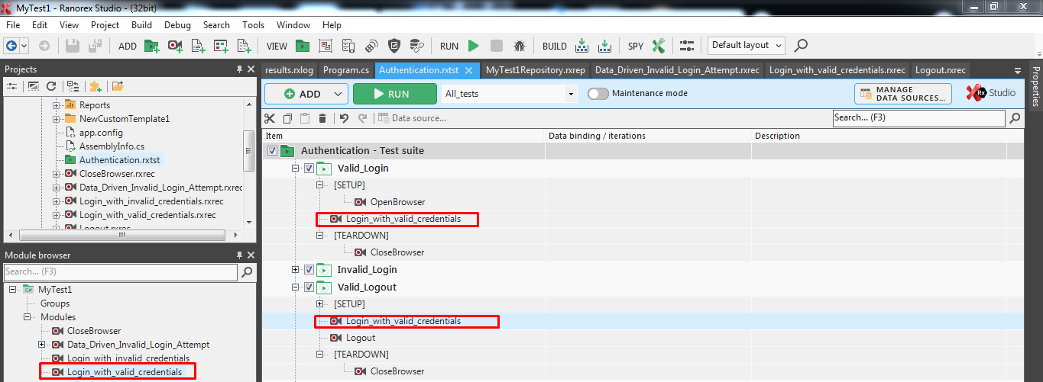The image size is (1043, 382).
Task: Toggle the Maintenance mode switch
Action: [598, 94]
